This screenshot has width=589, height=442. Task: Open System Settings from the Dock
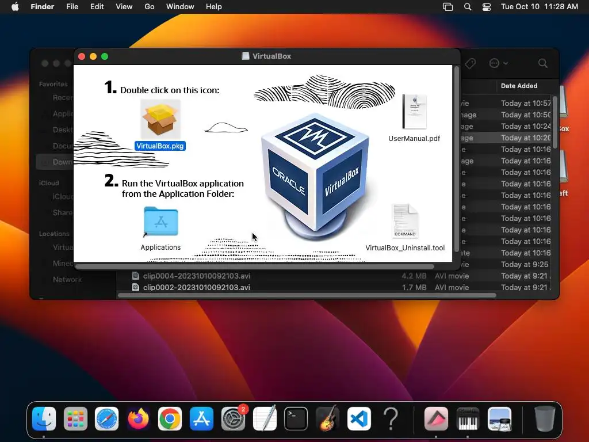233,419
